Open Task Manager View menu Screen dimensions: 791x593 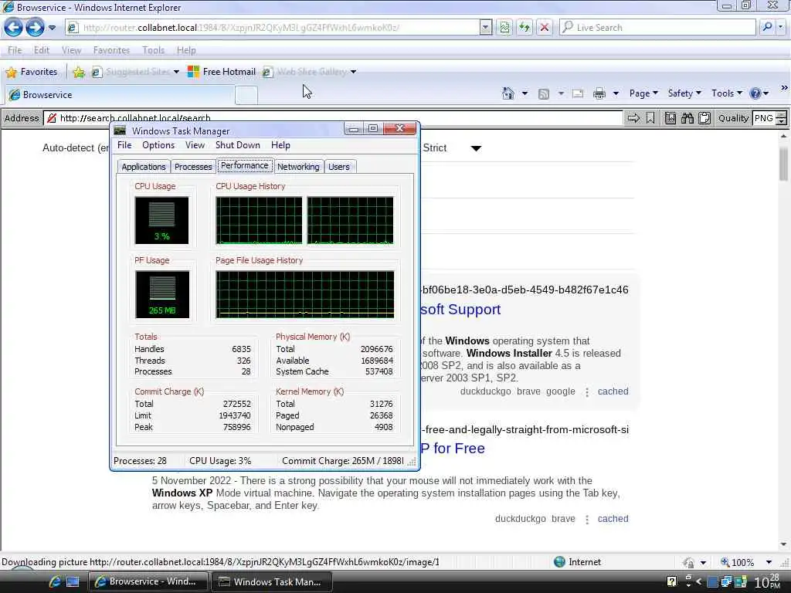(195, 145)
